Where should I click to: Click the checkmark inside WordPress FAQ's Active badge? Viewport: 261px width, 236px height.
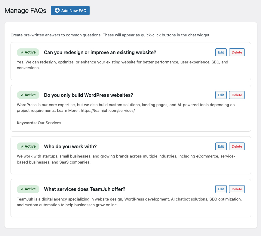(x=23, y=95)
